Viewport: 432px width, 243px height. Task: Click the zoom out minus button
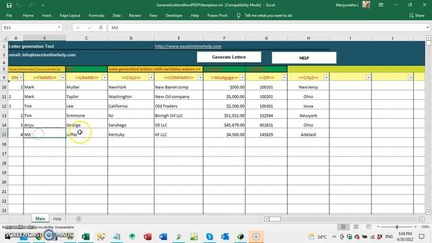pos(378,227)
